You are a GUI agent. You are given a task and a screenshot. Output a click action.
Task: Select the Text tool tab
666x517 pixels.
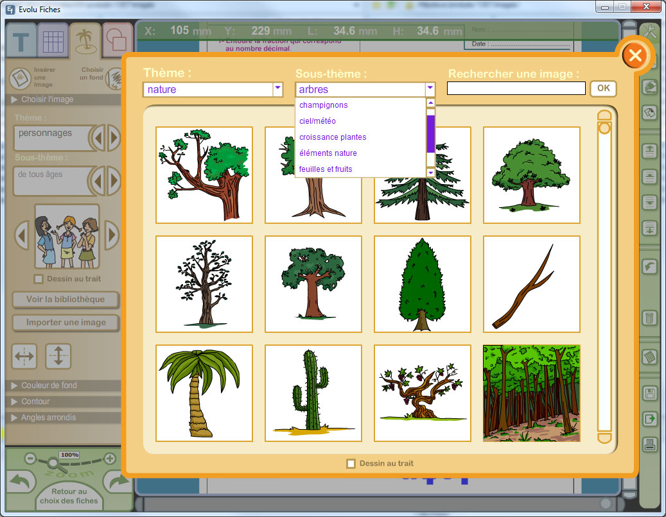[x=21, y=42]
